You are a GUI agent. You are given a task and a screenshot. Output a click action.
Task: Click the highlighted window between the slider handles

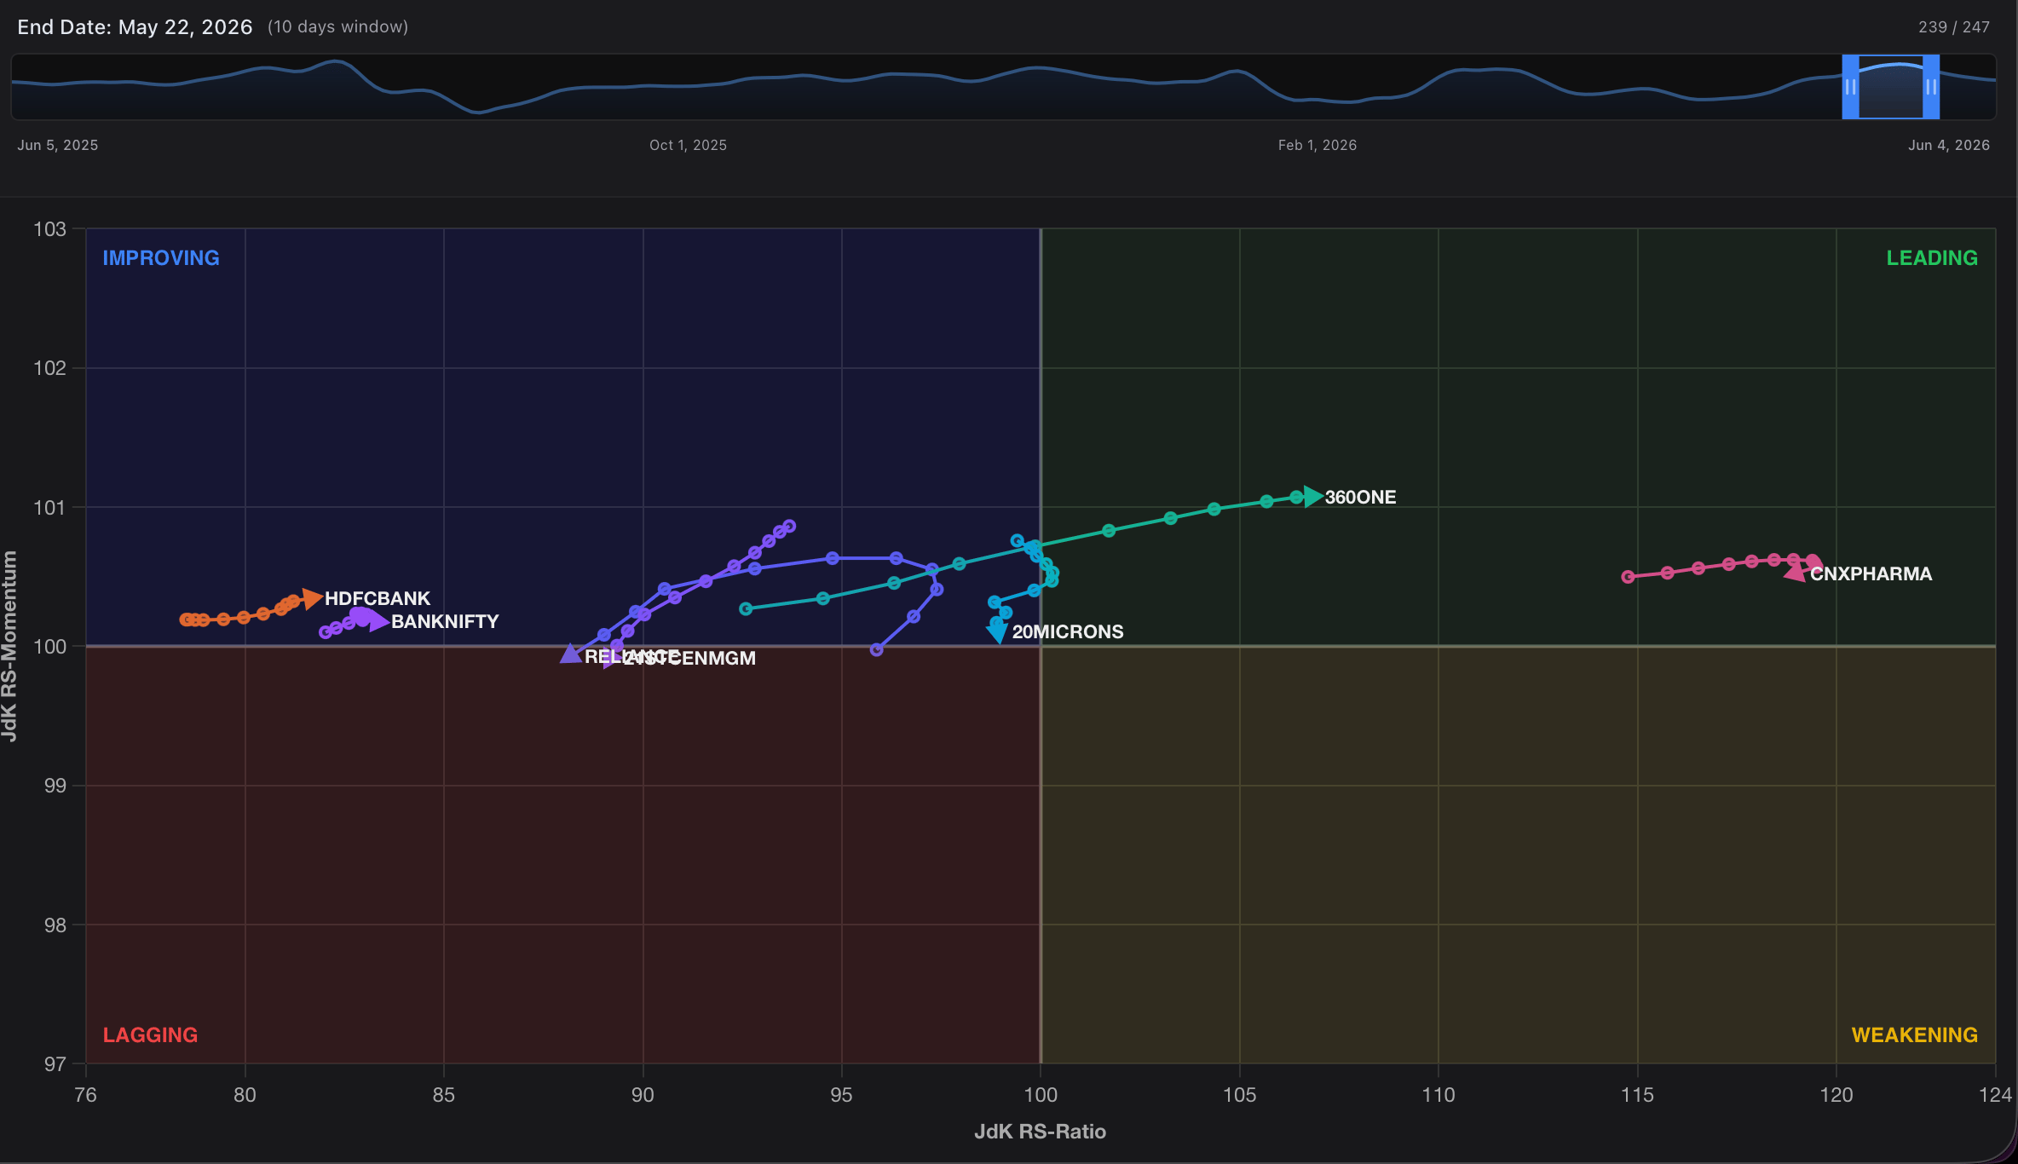[x=1891, y=87]
